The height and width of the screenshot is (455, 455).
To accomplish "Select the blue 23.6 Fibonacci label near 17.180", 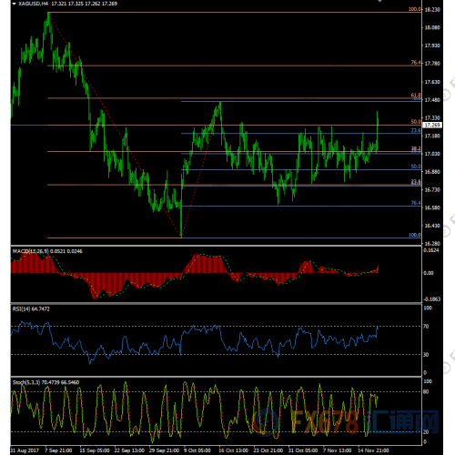I will [x=416, y=130].
